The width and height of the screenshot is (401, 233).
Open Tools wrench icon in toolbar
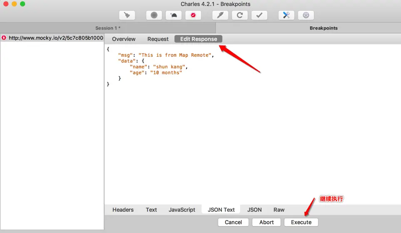click(x=286, y=15)
